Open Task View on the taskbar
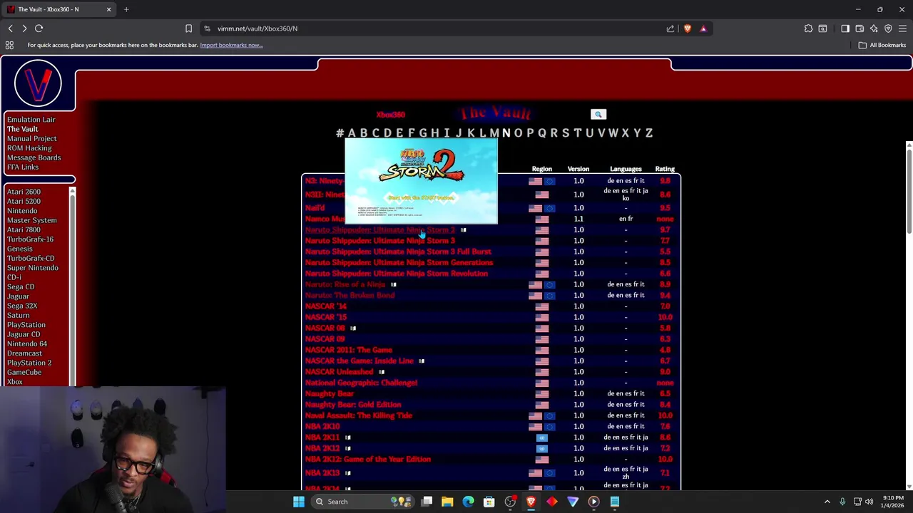913x513 pixels. [427, 502]
